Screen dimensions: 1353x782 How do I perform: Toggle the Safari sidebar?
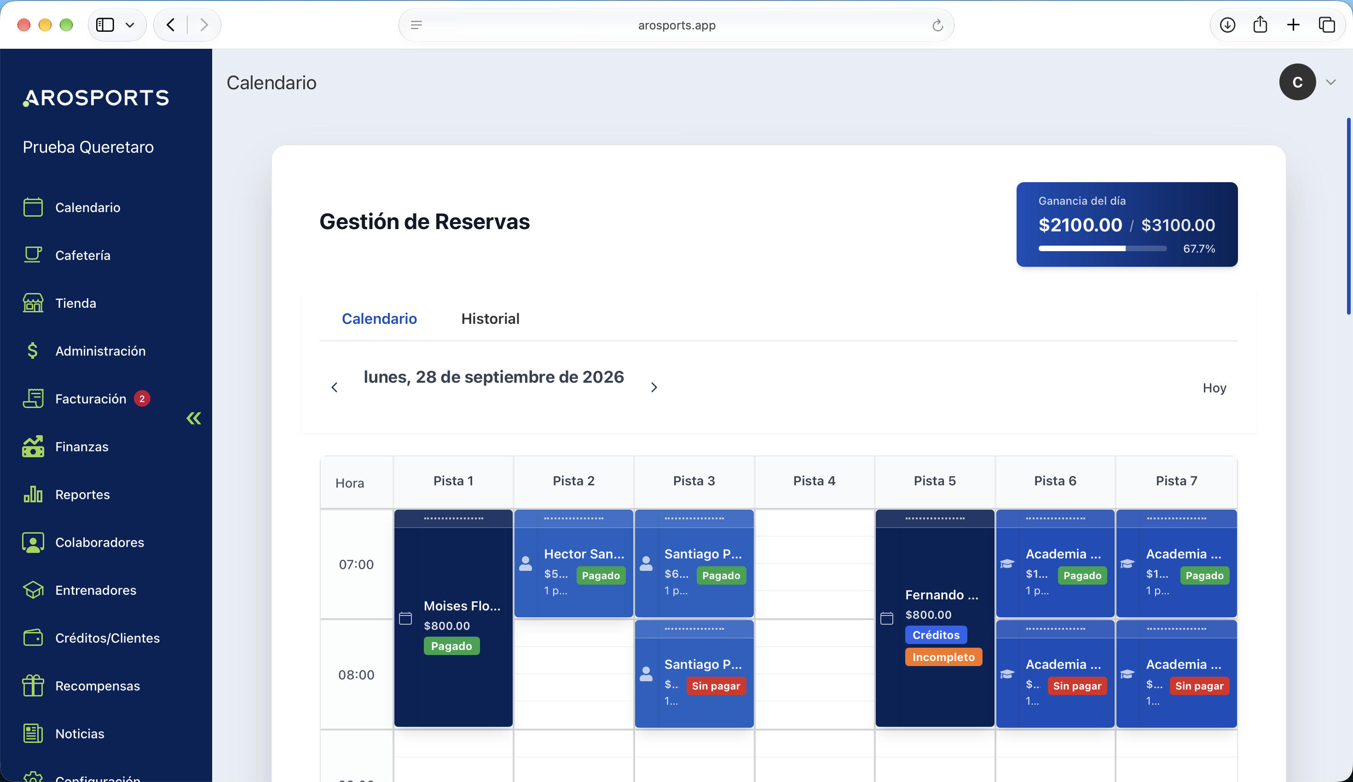pos(105,25)
